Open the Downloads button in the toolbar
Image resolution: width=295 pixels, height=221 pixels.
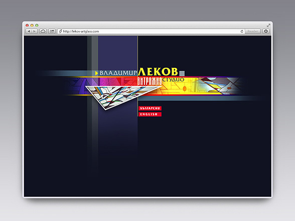click(x=266, y=31)
